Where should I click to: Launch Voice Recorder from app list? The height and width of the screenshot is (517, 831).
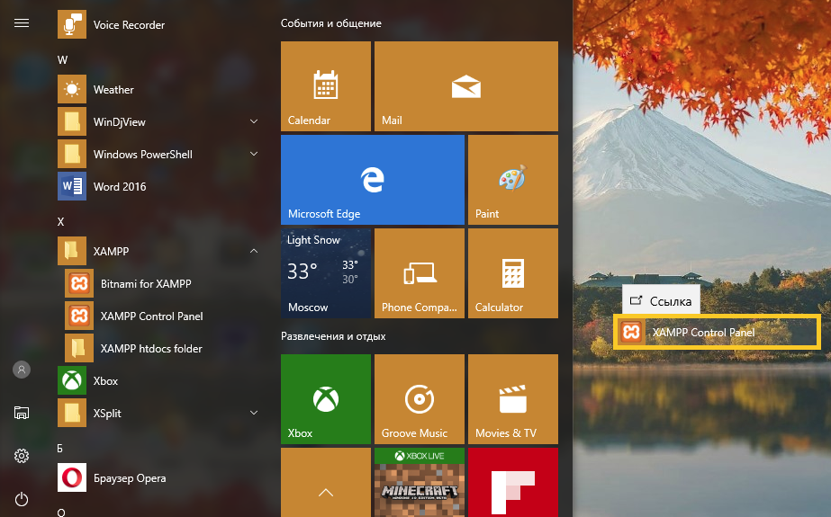(129, 25)
